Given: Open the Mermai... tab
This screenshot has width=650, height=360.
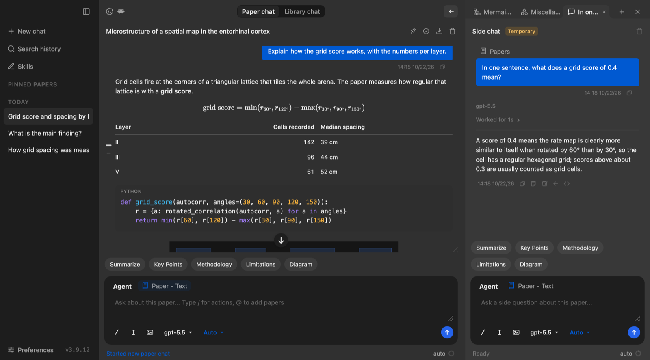Looking at the screenshot, I should pyautogui.click(x=492, y=12).
